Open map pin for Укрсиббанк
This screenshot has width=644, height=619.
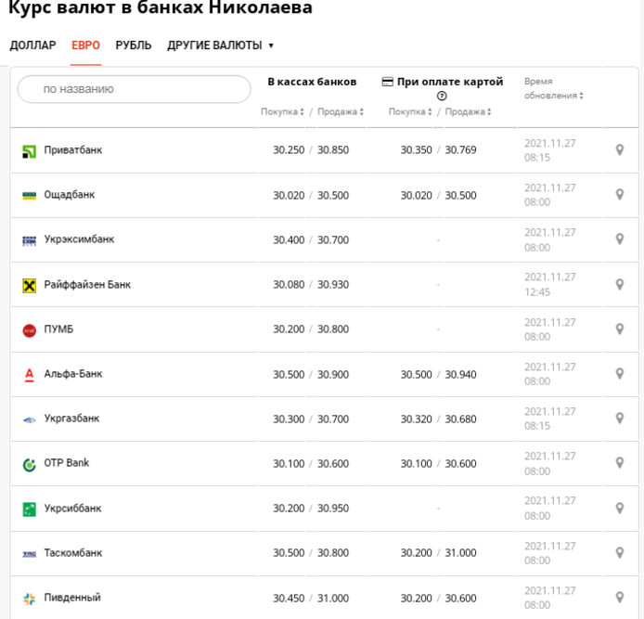(x=619, y=508)
